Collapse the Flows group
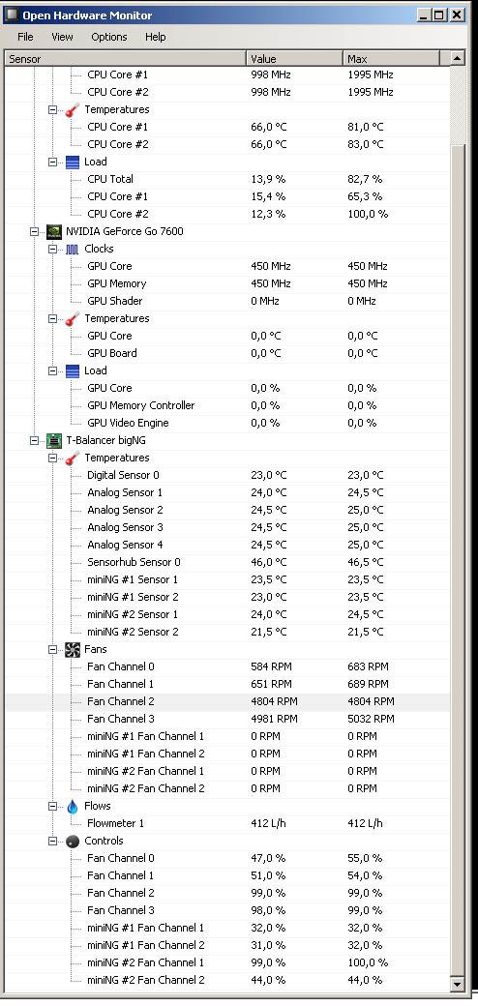 53,806
